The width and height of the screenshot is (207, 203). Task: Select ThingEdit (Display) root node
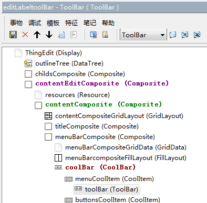click(x=54, y=53)
